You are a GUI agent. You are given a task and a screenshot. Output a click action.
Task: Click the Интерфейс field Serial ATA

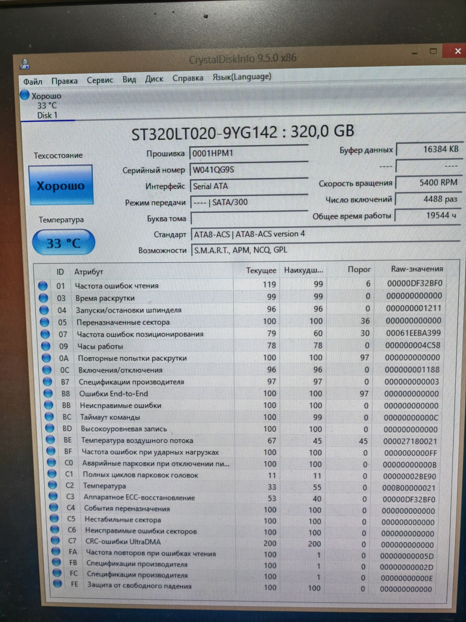(x=249, y=186)
